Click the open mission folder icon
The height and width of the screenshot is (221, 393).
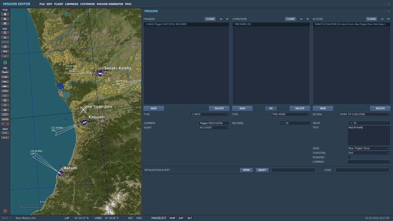click(5, 19)
